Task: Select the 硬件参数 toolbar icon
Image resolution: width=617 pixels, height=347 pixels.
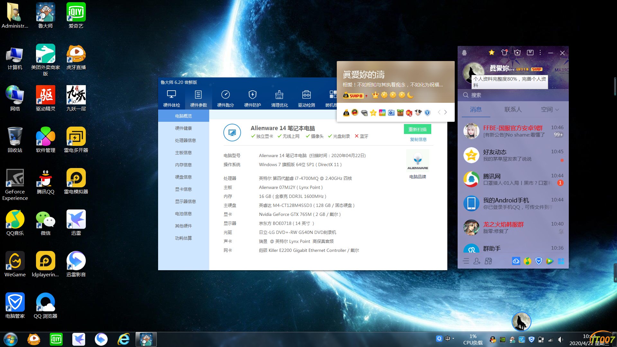Action: coord(198,98)
